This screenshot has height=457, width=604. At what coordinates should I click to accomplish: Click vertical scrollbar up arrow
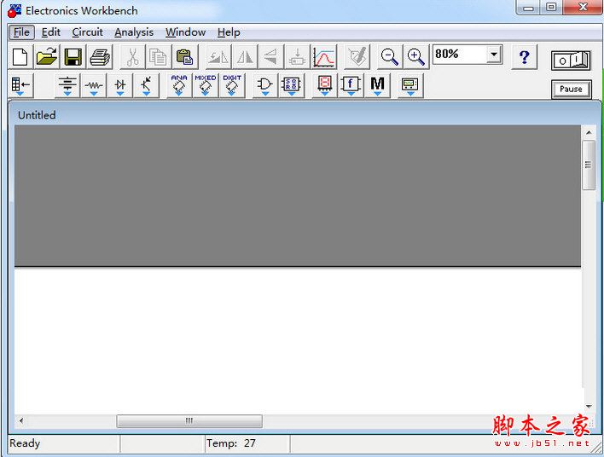point(589,132)
